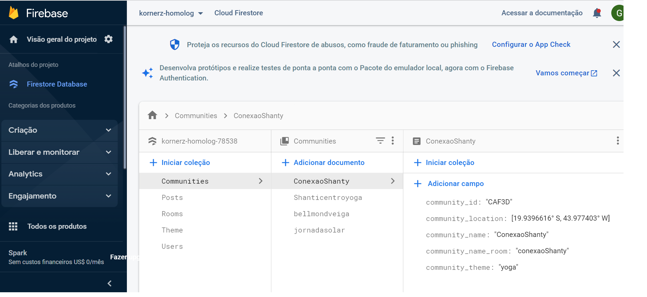This screenshot has width=647, height=297.
Task: Expand the Engajamento category
Action: pyautogui.click(x=60, y=196)
